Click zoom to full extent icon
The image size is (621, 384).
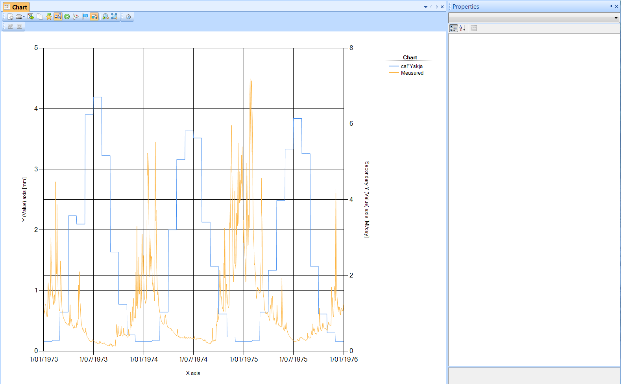114,17
